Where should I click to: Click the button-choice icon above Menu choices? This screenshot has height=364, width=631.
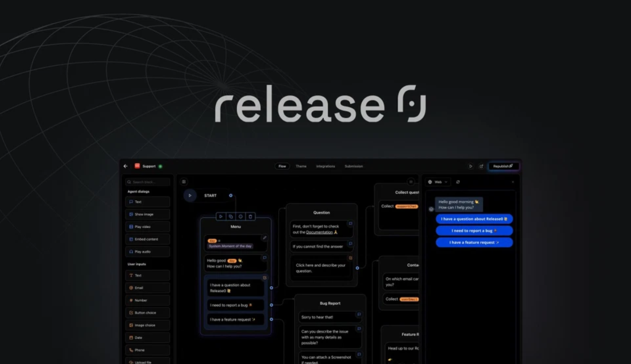click(x=264, y=278)
